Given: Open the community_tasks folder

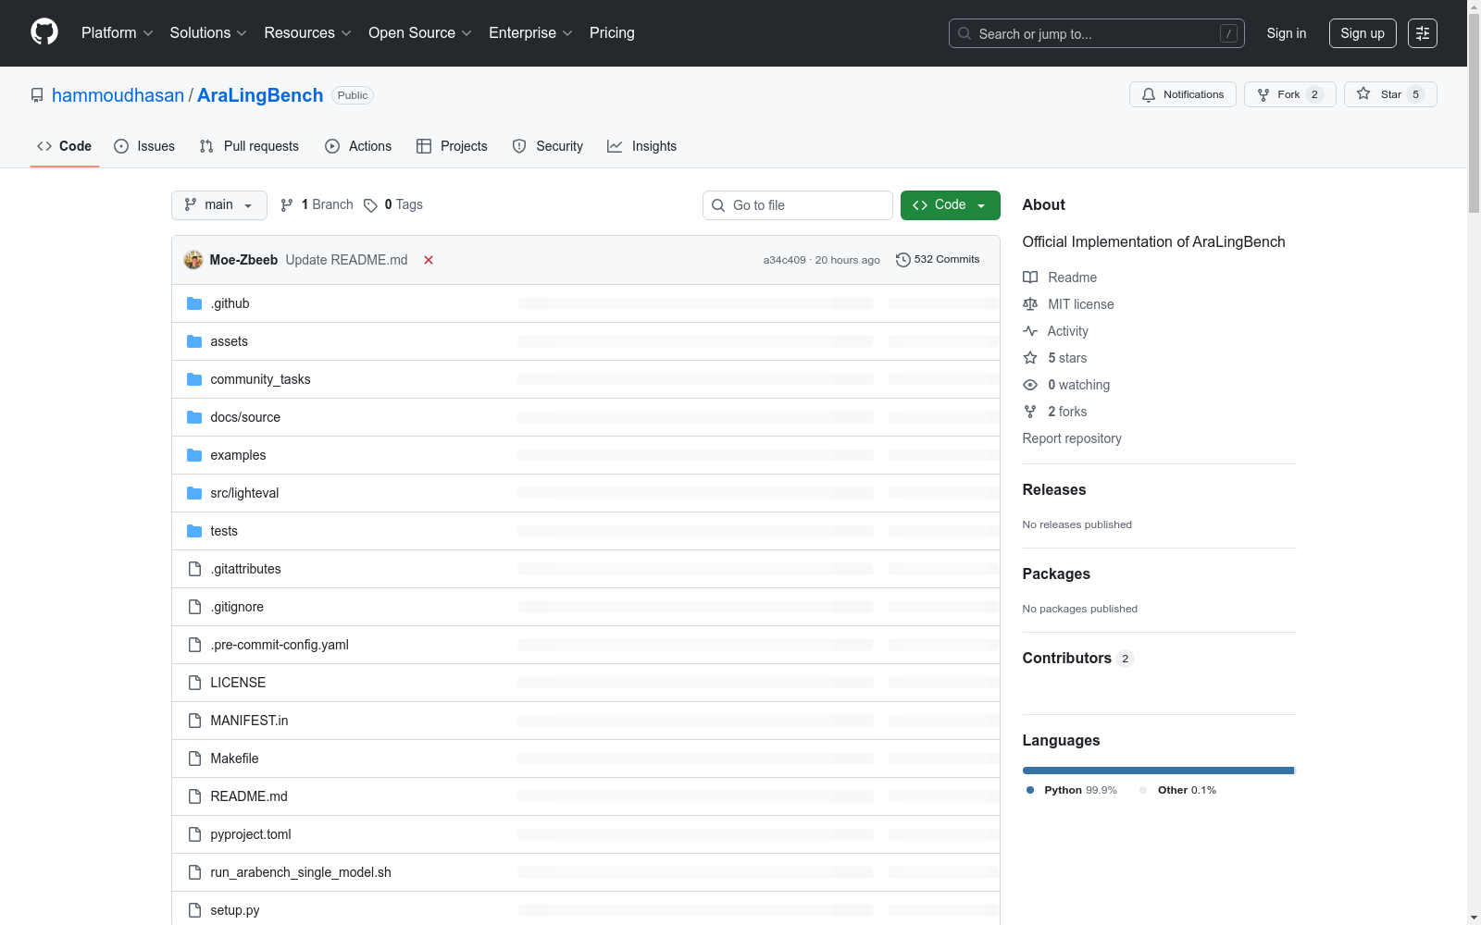Looking at the screenshot, I should coord(260,379).
